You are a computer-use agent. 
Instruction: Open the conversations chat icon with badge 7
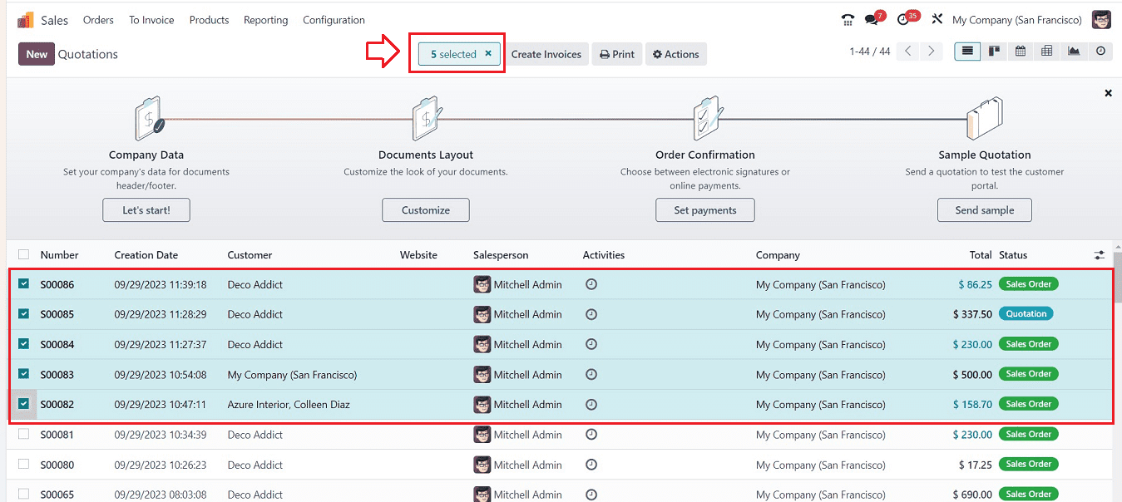pyautogui.click(x=871, y=20)
